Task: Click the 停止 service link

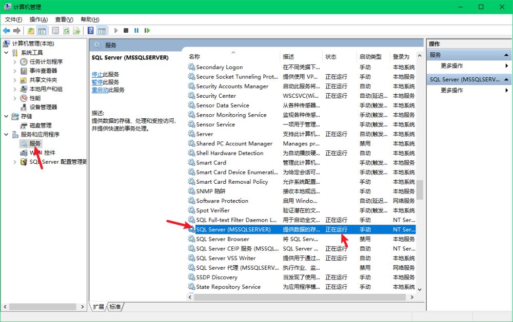Action: [x=97, y=74]
